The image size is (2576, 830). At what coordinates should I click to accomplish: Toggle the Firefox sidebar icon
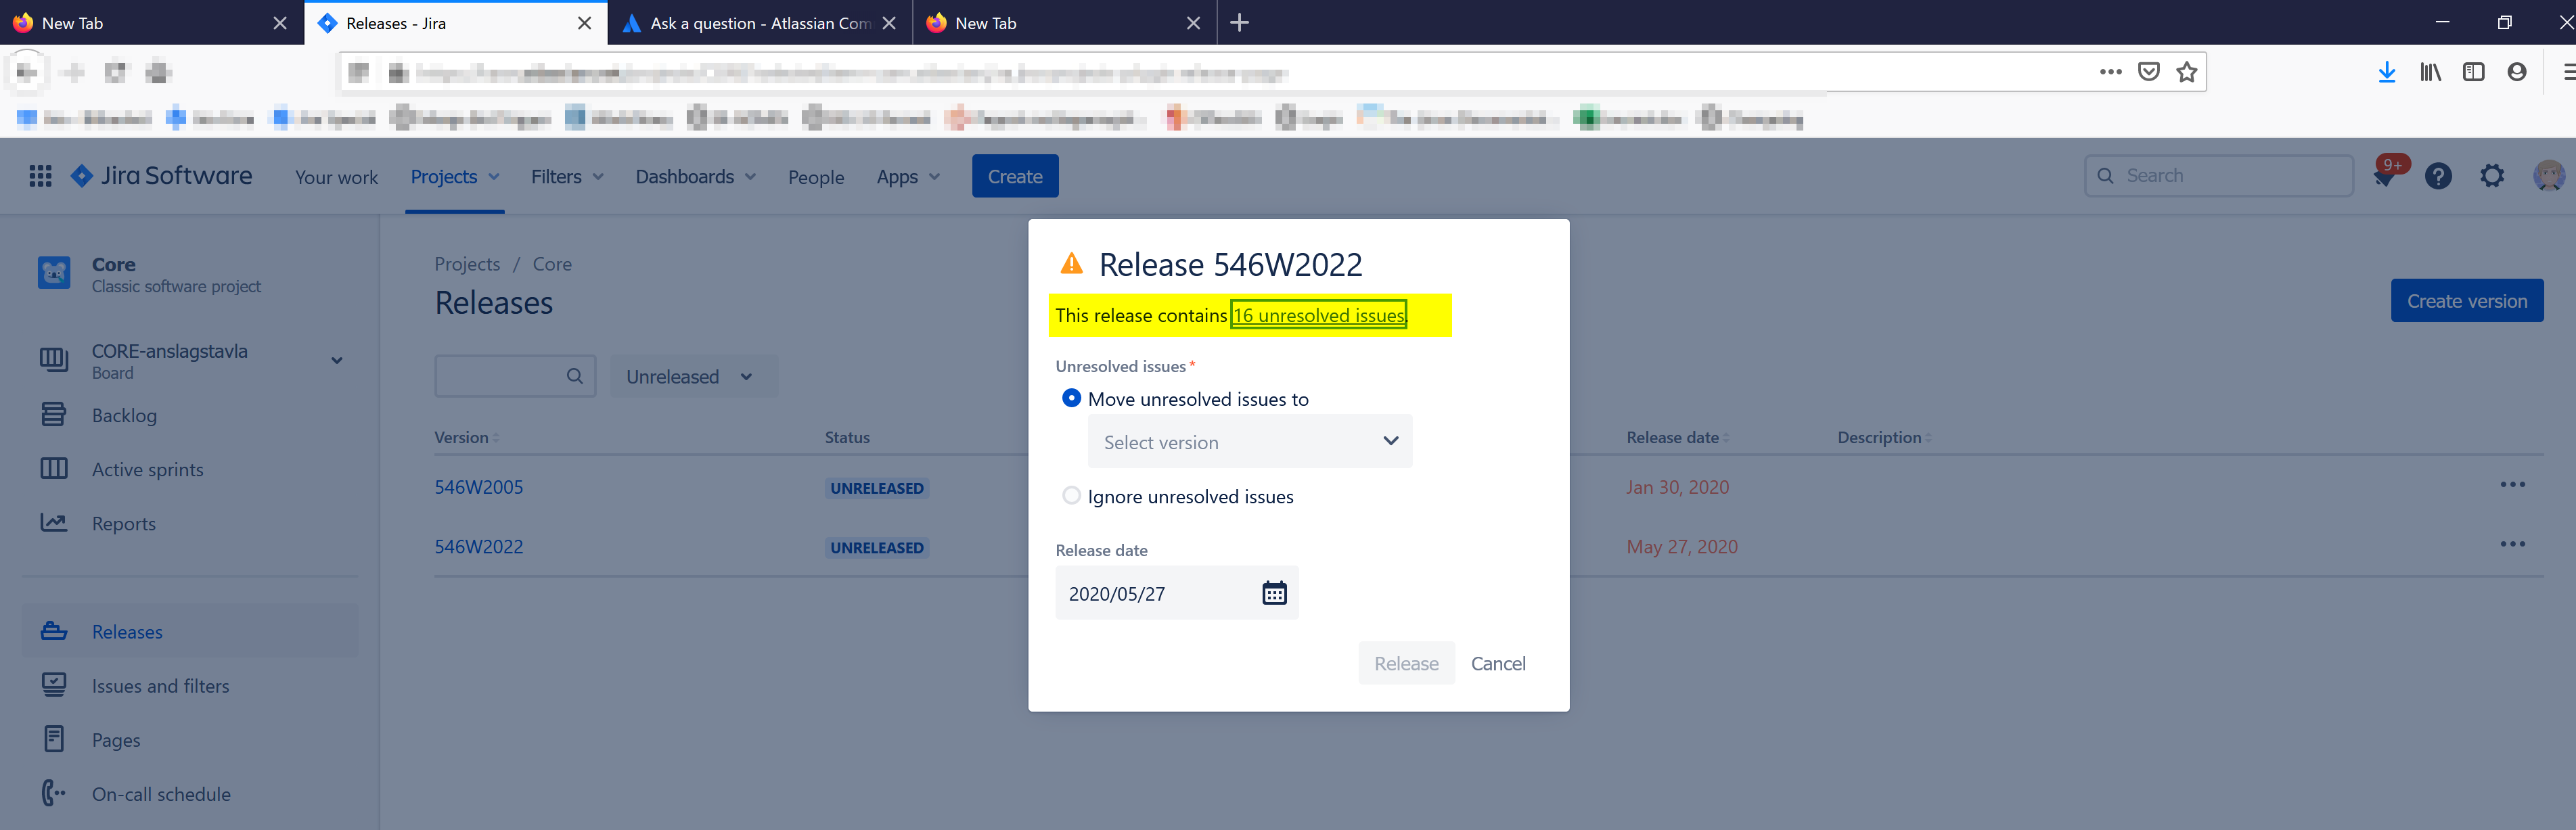[x=2473, y=72]
